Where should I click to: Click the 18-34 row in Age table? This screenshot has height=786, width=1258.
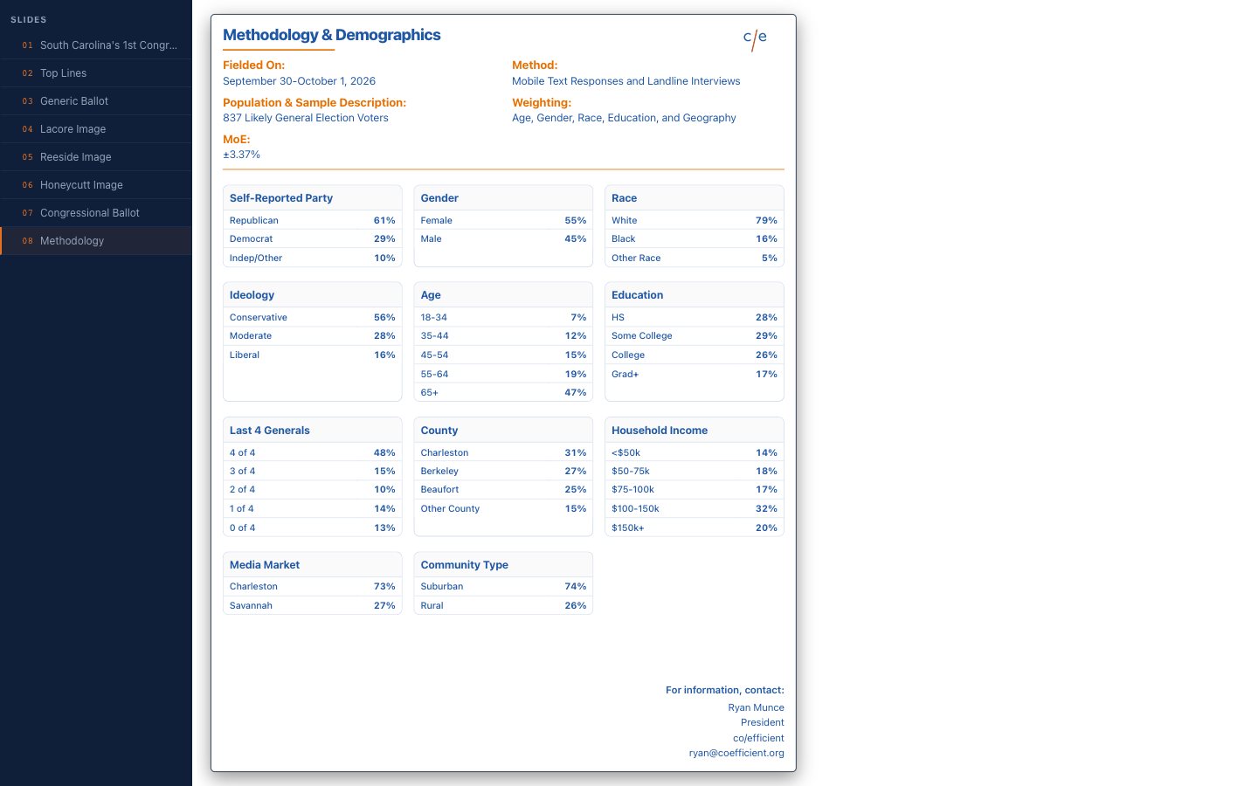[503, 317]
